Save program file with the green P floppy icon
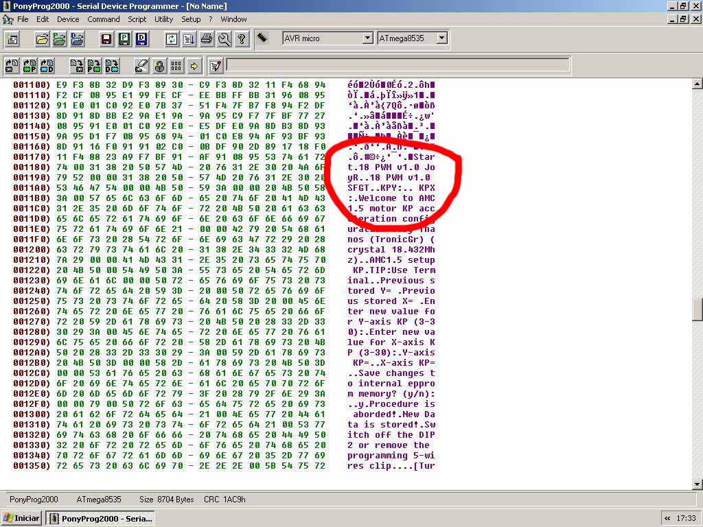 124,39
